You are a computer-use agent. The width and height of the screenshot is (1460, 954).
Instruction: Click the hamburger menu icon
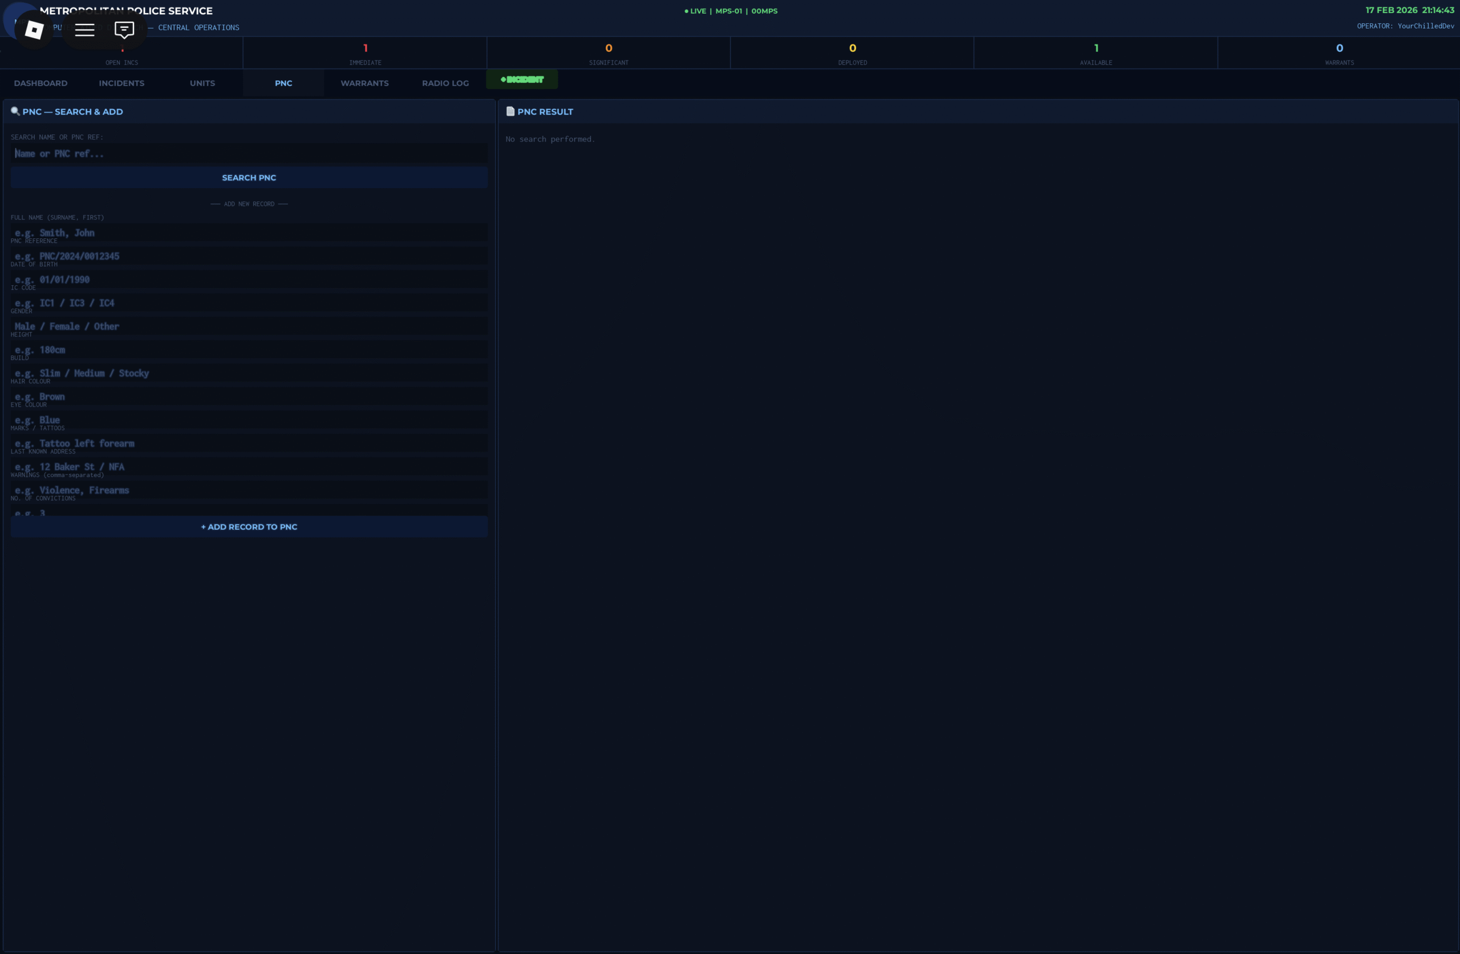(84, 30)
